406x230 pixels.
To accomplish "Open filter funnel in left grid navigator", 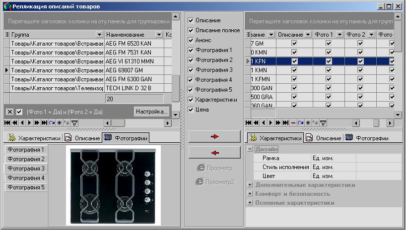I will tap(74, 123).
